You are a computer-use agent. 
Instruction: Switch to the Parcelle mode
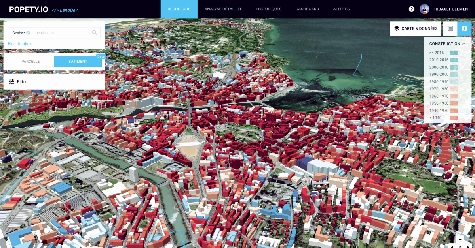[x=30, y=62]
